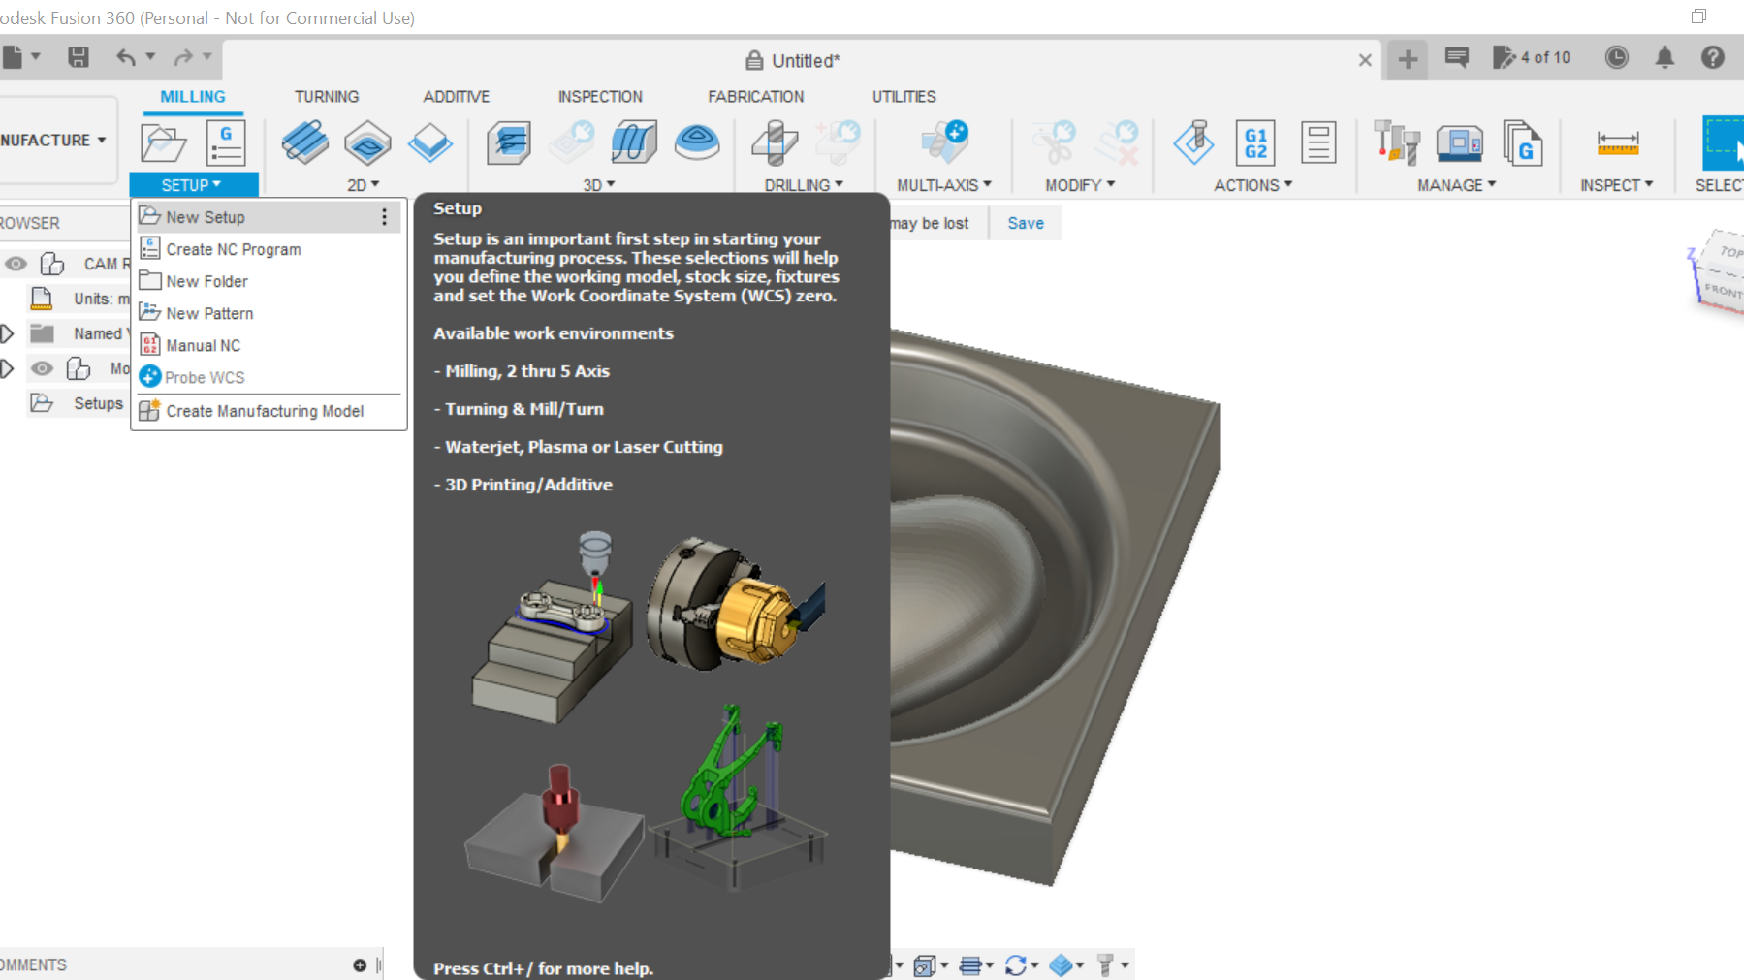The image size is (1744, 980).
Task: Choose Manual NC menu entry
Action: point(269,345)
